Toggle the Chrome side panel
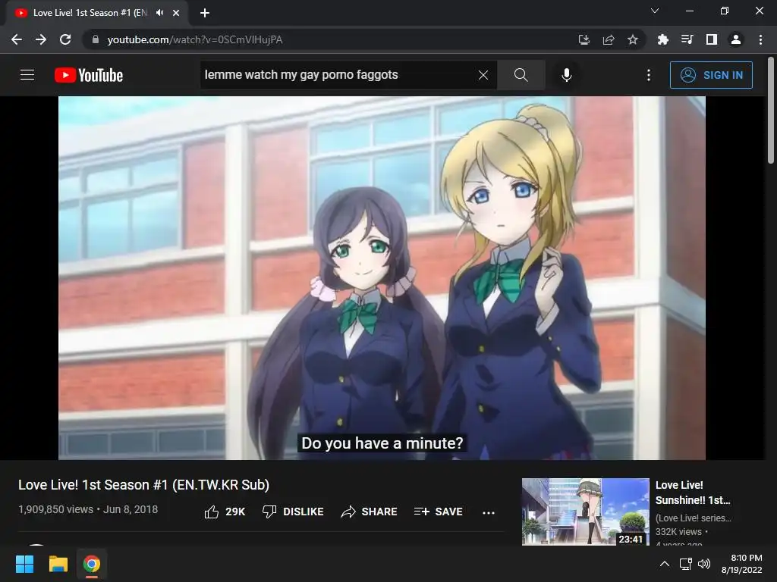Screen dimensions: 777x582 [x=712, y=39]
